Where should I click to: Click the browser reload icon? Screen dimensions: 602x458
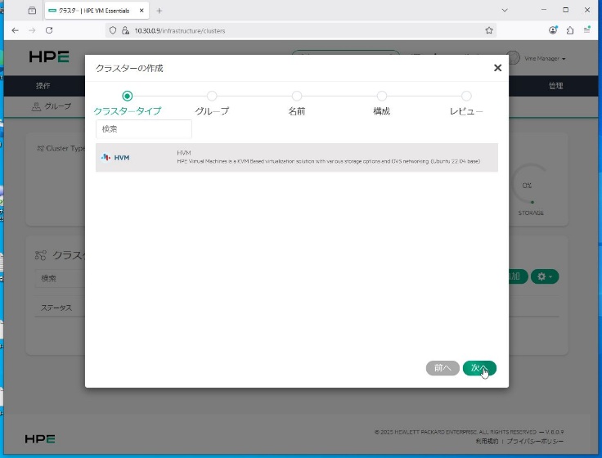click(x=49, y=30)
